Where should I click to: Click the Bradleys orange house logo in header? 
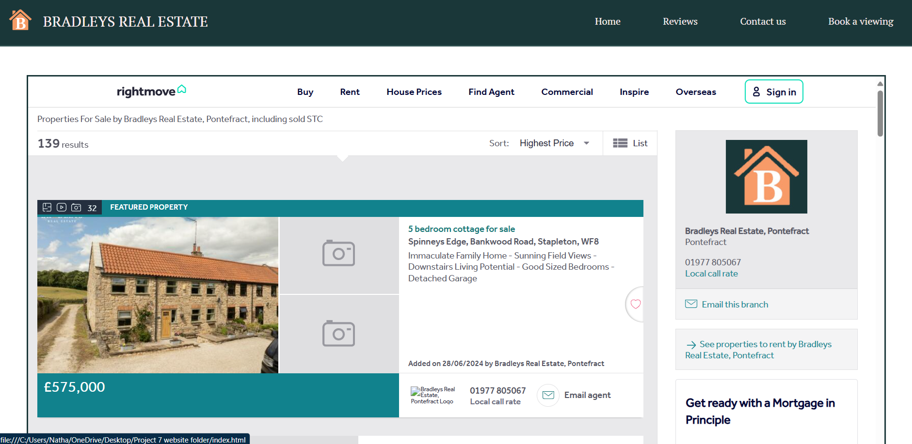(x=20, y=21)
